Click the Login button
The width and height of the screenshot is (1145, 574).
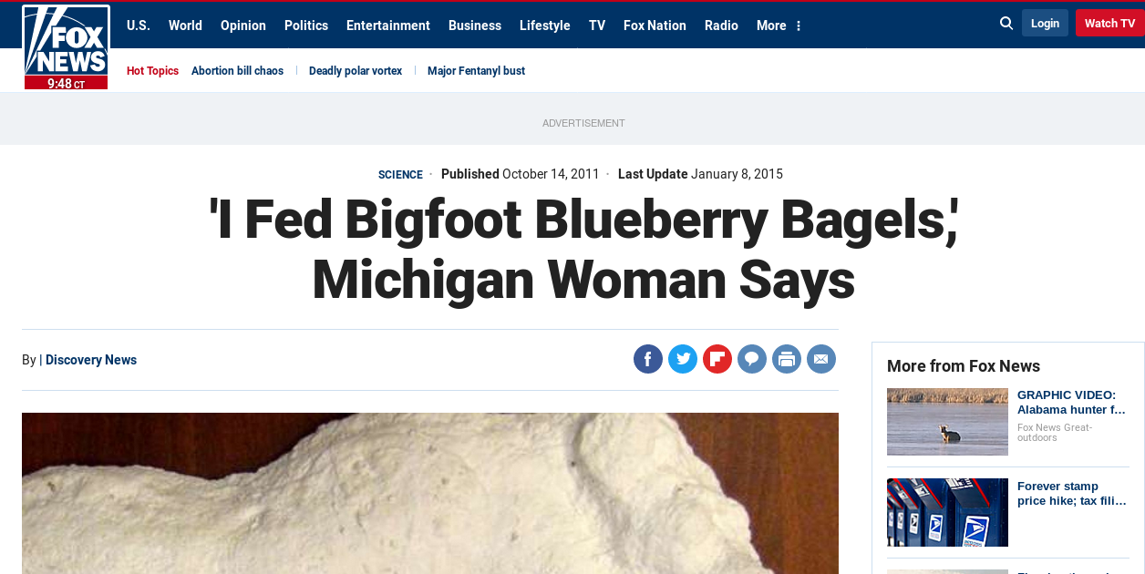pyautogui.click(x=1045, y=23)
